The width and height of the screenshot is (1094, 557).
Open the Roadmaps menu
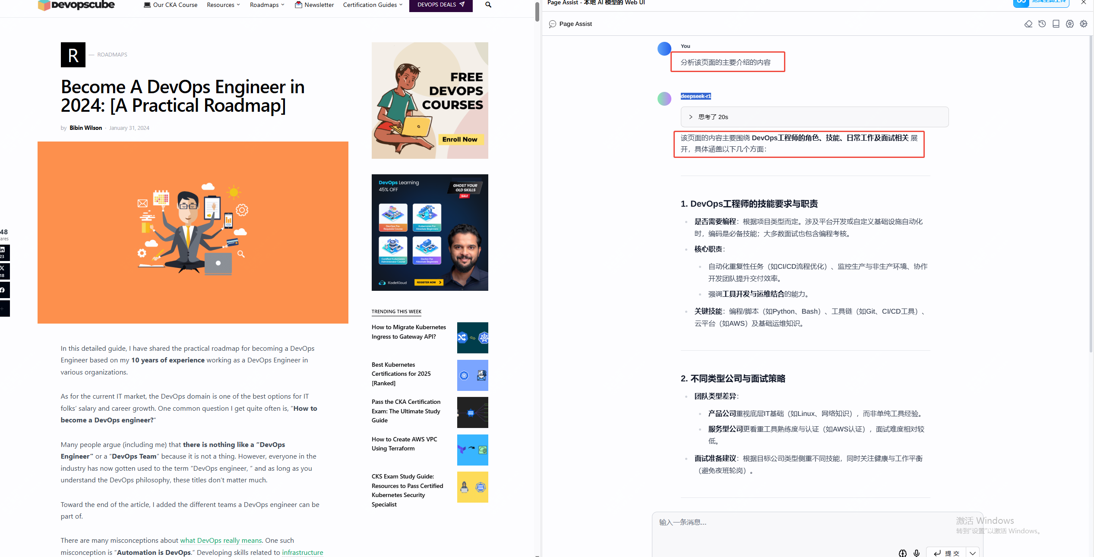tap(267, 5)
